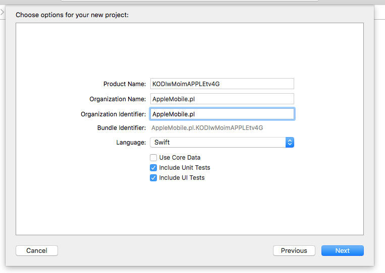Open the Language dropdown showing Swift
385x273 pixels.
click(218, 143)
